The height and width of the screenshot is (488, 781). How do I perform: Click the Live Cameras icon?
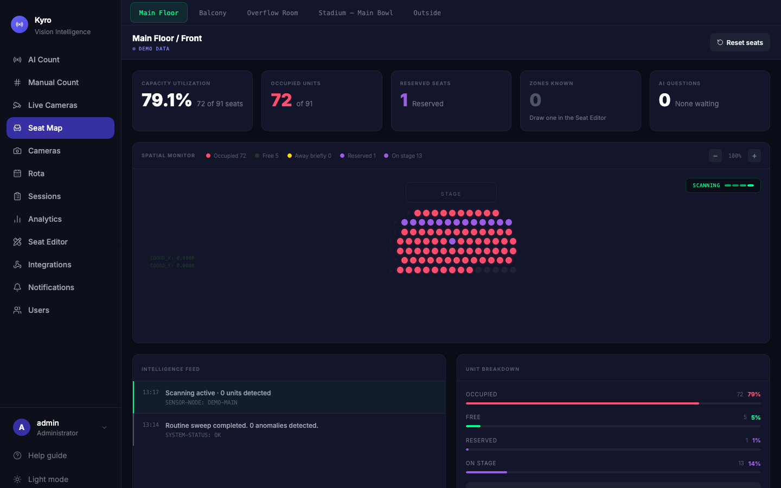click(x=17, y=105)
